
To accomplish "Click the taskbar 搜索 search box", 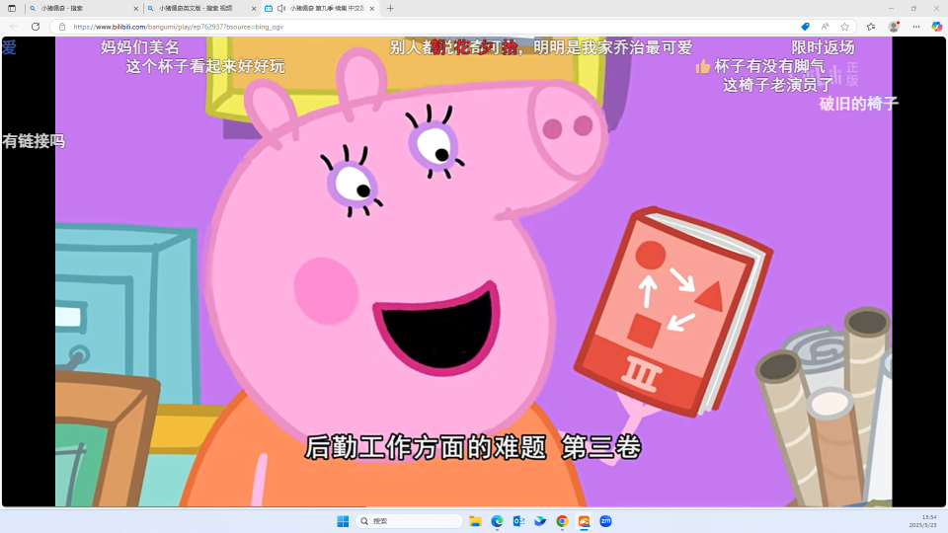I will pyautogui.click(x=409, y=521).
